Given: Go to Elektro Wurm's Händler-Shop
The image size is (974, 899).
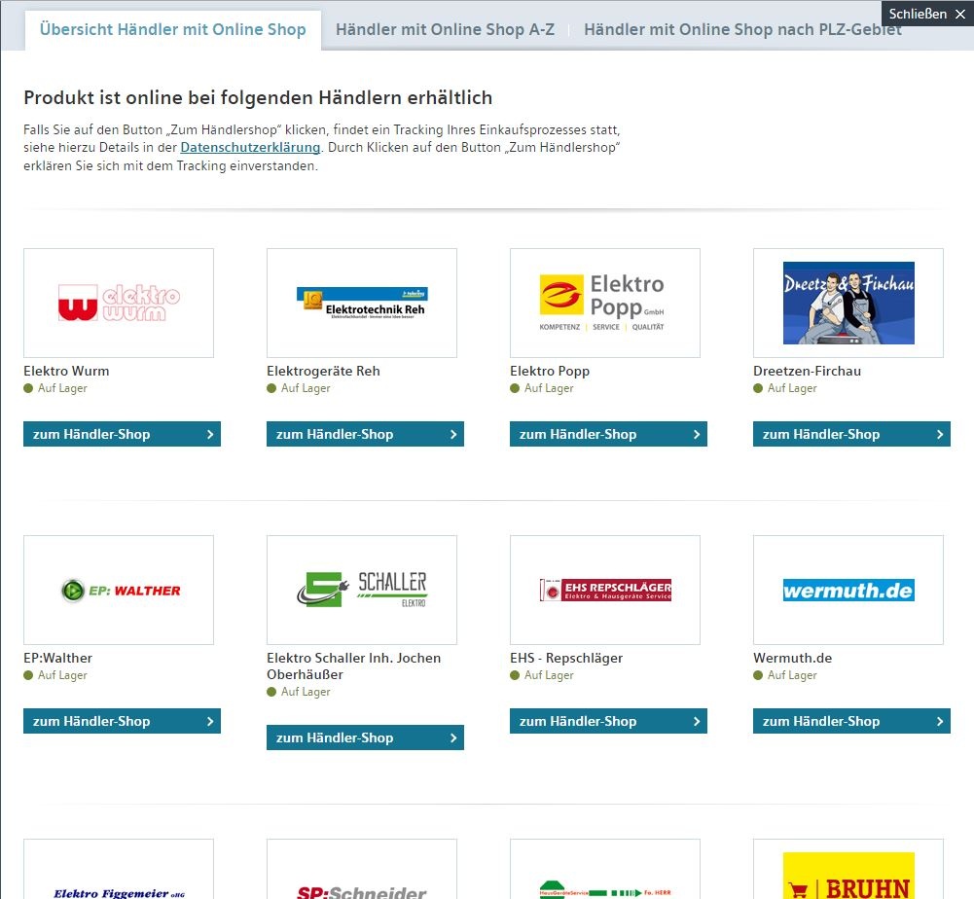Looking at the screenshot, I should coord(122,434).
